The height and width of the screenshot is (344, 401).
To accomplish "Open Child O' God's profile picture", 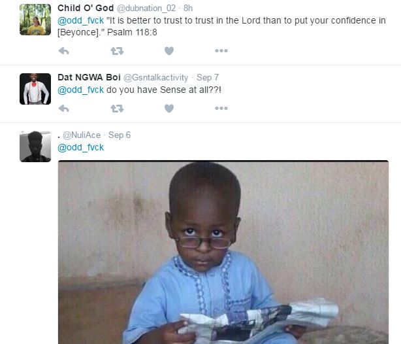I will [35, 20].
